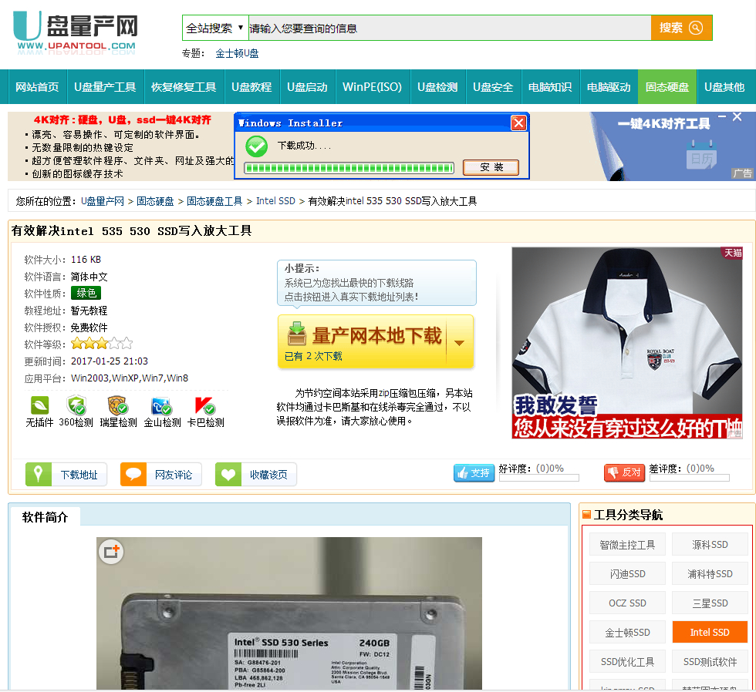
Task: Click the green 绿色 software tag
Action: (86, 294)
